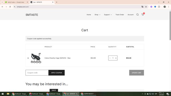Go to the Home menu item
The height and width of the screenshot is (96, 171).
[89, 15]
